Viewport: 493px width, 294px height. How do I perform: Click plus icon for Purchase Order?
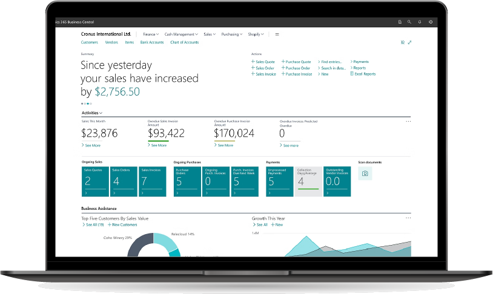(283, 68)
